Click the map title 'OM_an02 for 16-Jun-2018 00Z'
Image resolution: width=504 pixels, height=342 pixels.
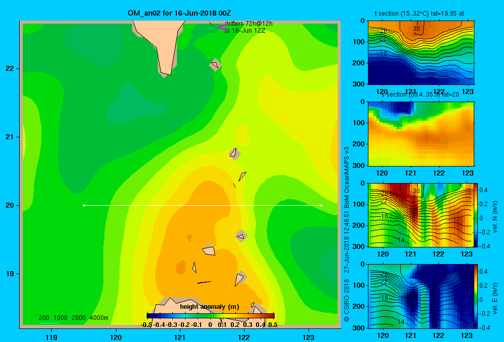coord(179,13)
